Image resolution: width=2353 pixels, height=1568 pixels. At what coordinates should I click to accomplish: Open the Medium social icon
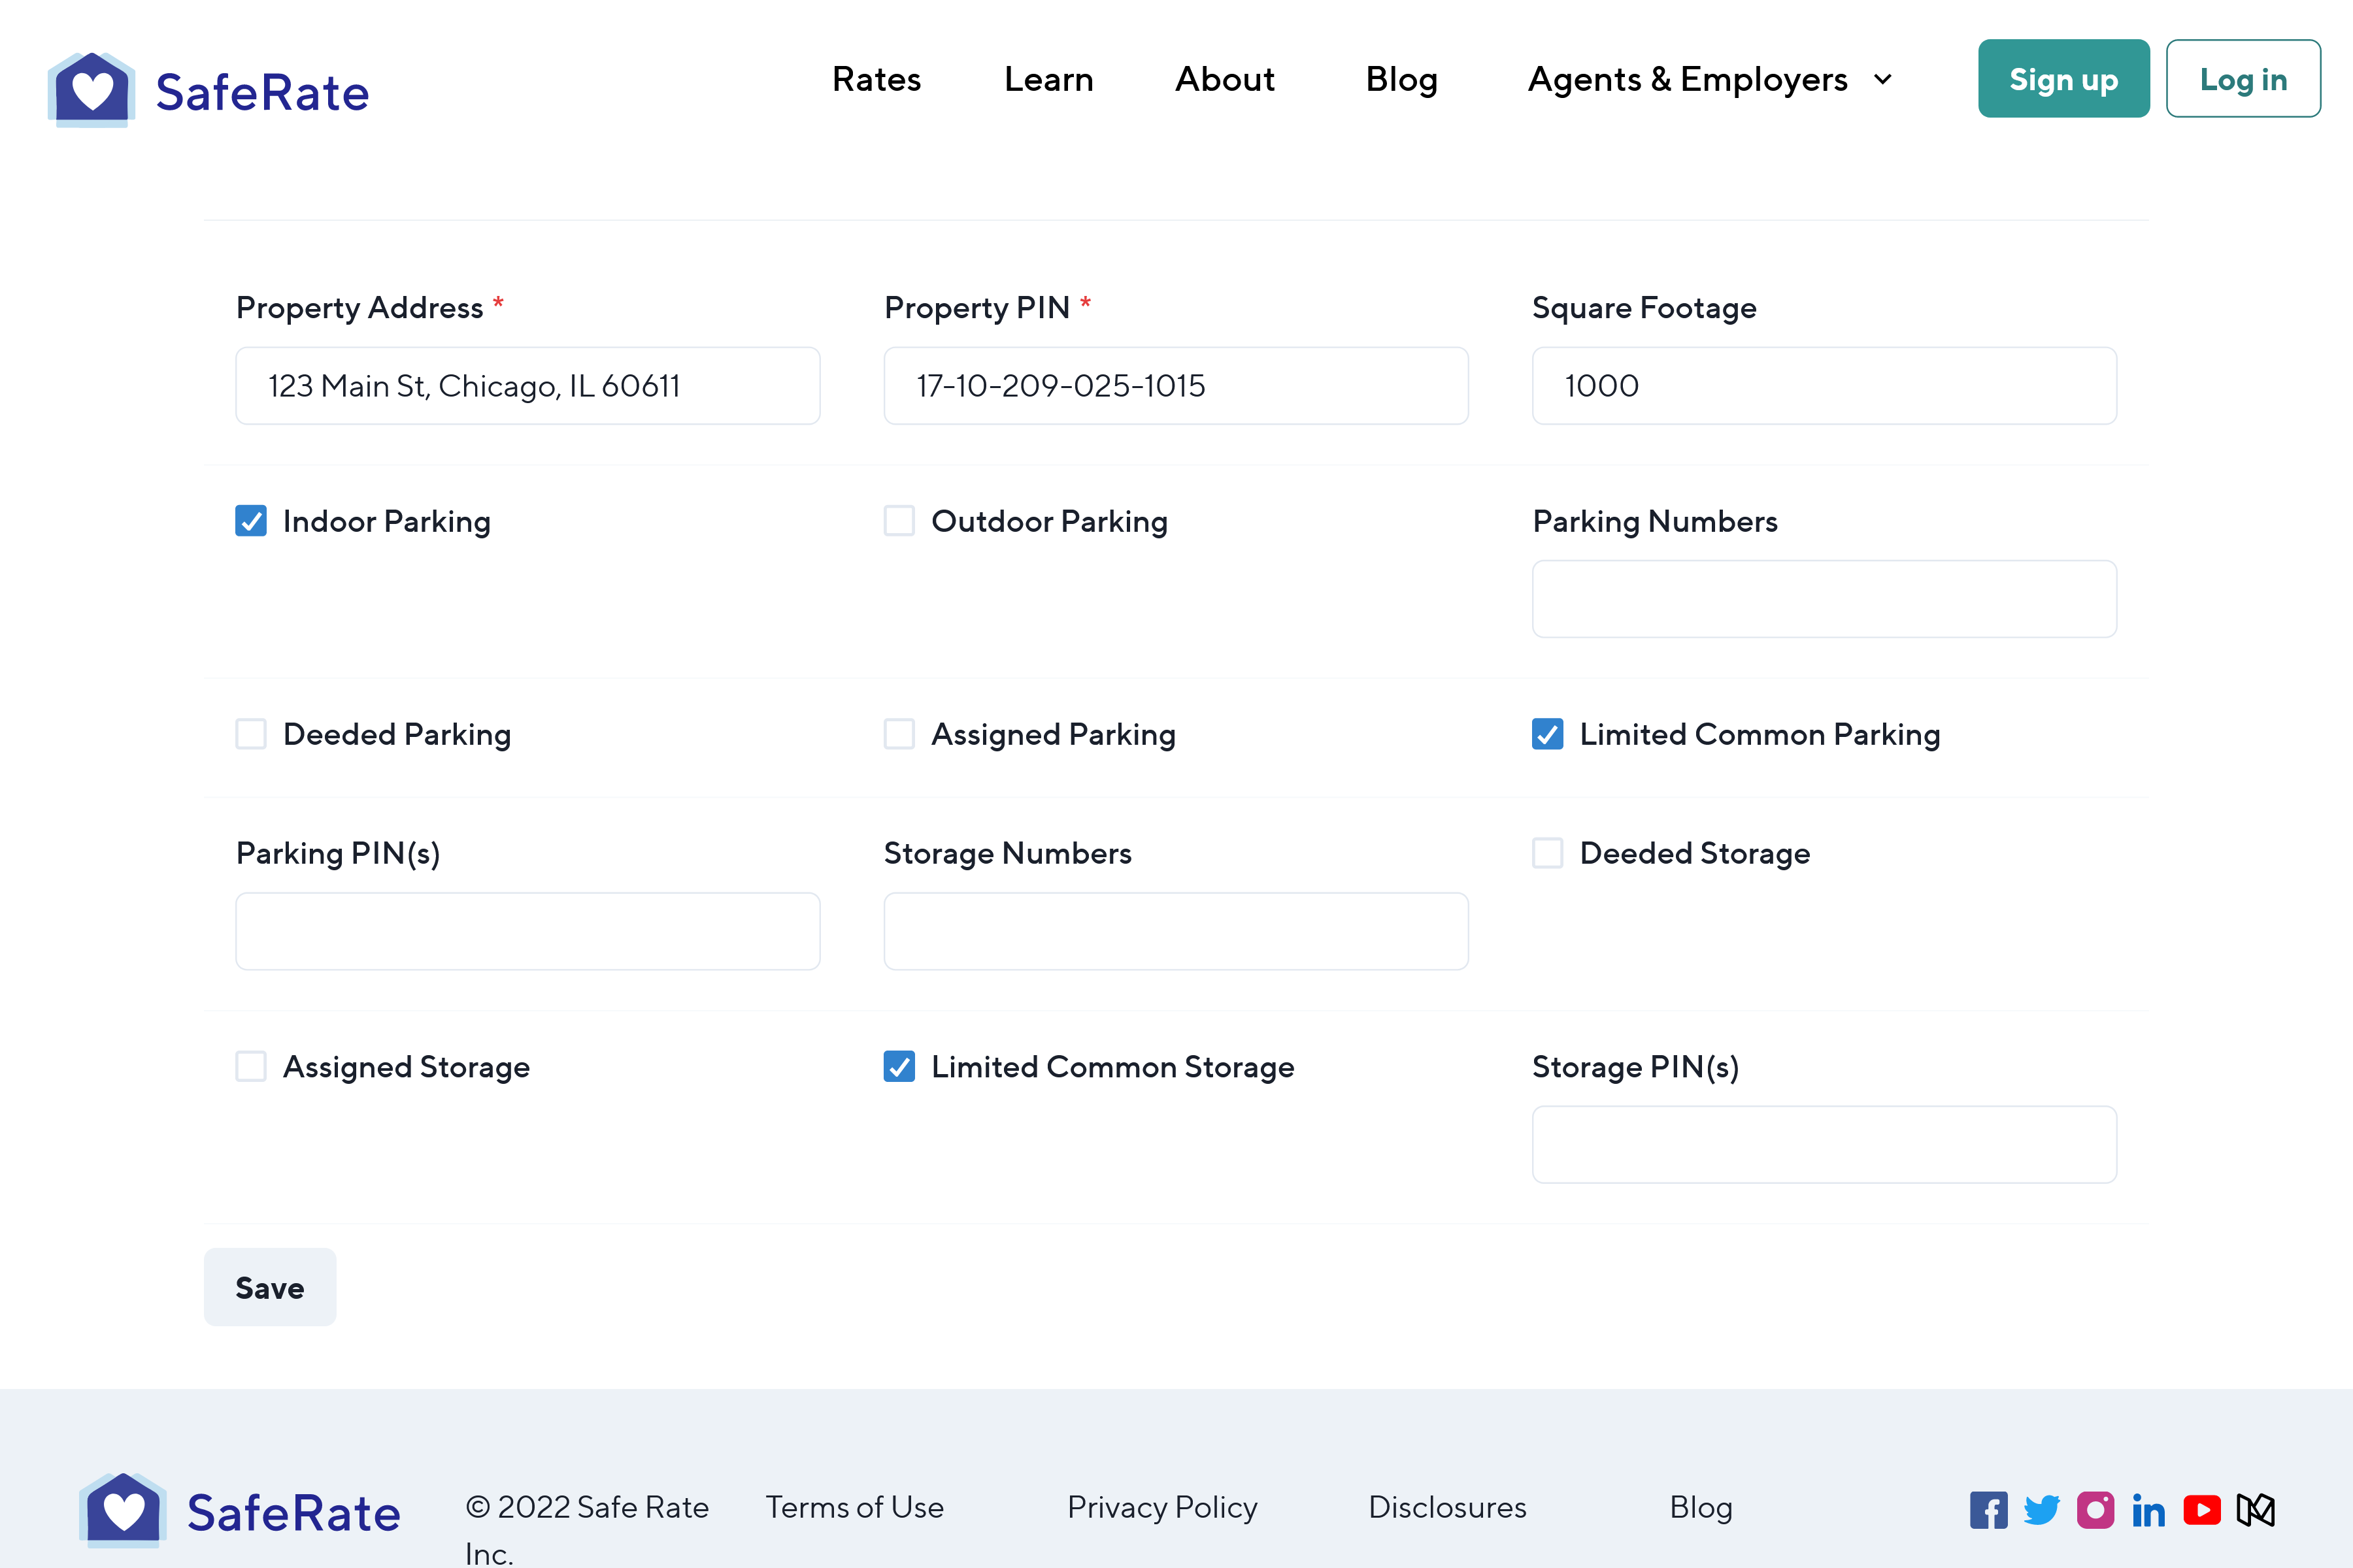pos(2255,1510)
